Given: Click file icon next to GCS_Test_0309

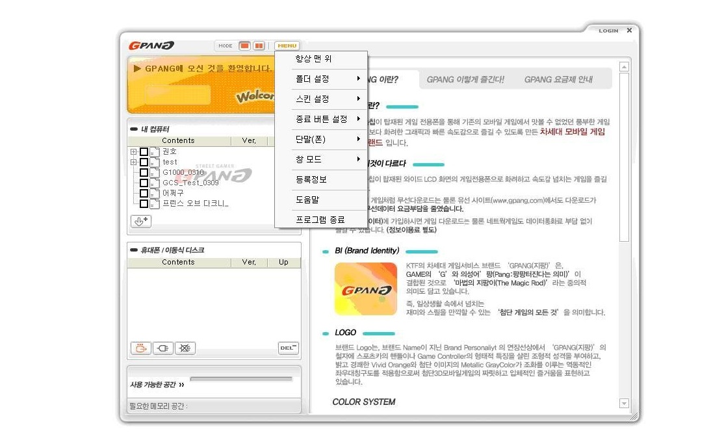Looking at the screenshot, I should click(155, 183).
